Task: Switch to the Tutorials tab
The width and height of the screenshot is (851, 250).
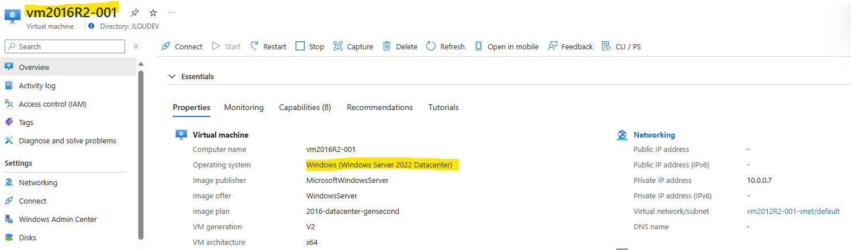Action: click(444, 107)
